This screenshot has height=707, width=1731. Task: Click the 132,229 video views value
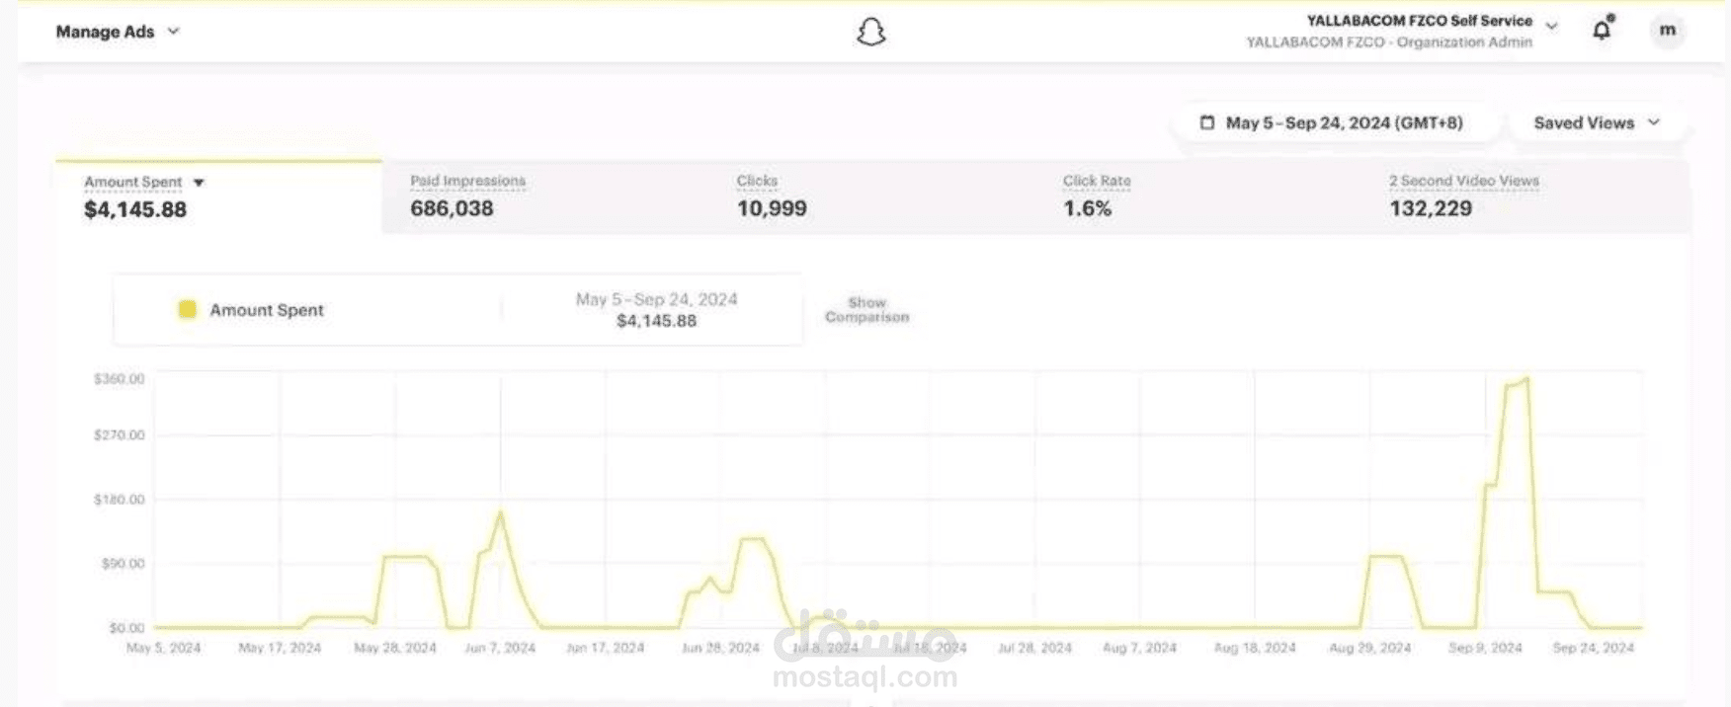1431,208
